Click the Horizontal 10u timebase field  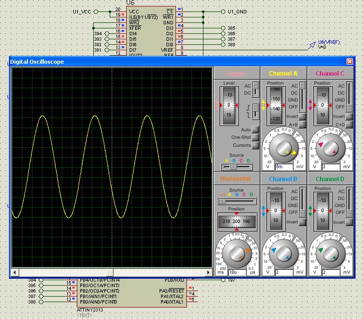[x=237, y=272]
